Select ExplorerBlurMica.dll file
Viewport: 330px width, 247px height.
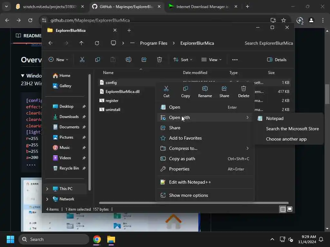tap(122, 92)
